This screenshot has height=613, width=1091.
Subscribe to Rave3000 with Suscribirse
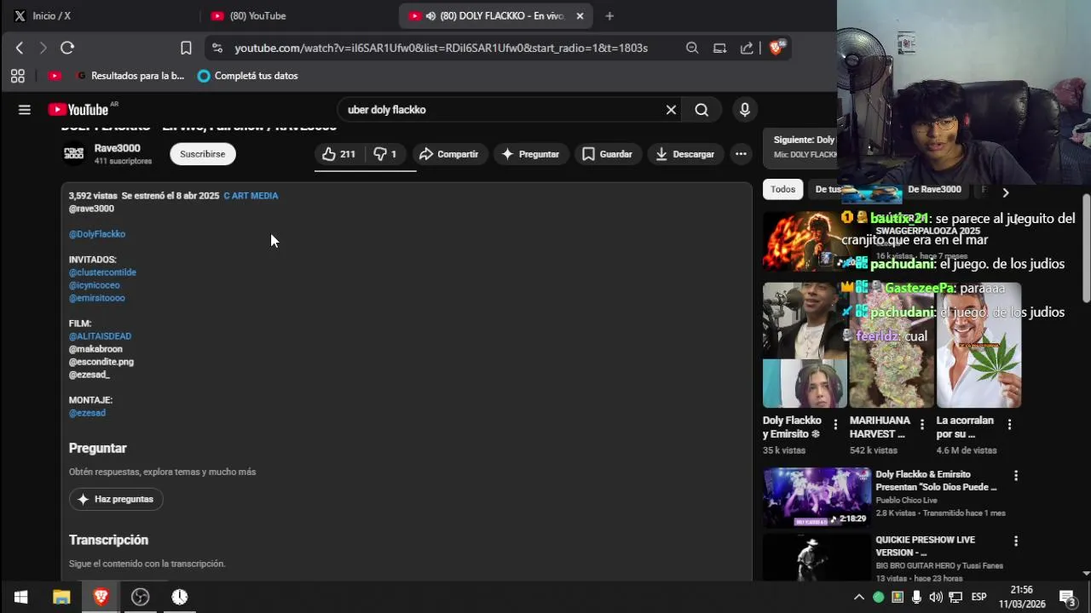(203, 154)
